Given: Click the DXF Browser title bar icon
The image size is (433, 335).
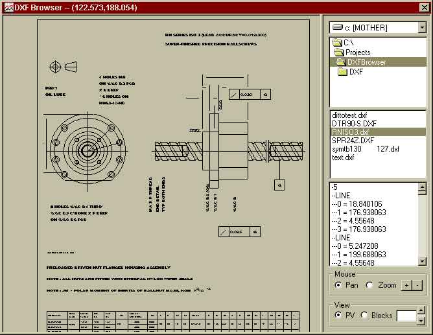Looking at the screenshot, I should 8,7.
